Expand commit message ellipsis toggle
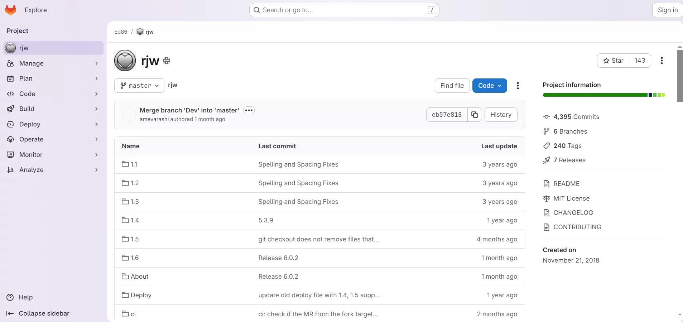Image resolution: width=683 pixels, height=322 pixels. pos(249,110)
